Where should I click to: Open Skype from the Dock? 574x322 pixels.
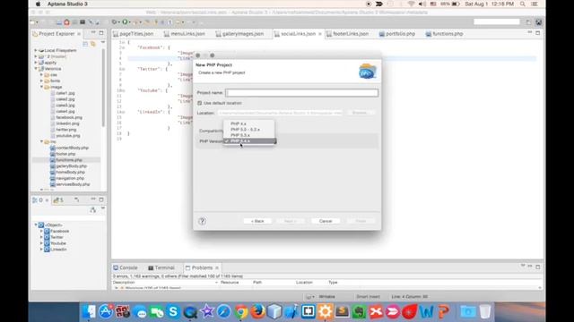pos(173,311)
